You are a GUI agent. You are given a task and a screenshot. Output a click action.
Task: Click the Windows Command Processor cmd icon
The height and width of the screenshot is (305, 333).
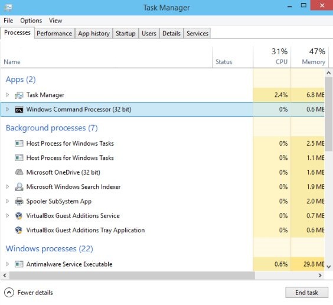[x=19, y=110]
